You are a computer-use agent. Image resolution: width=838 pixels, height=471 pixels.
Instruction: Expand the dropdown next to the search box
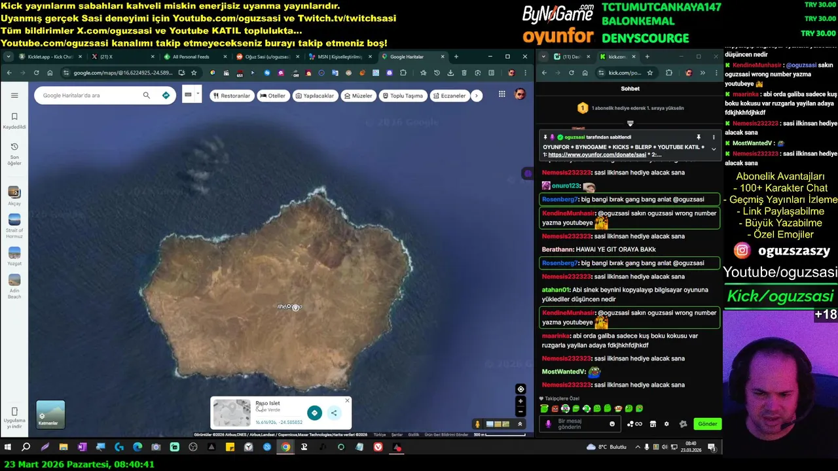coord(198,95)
